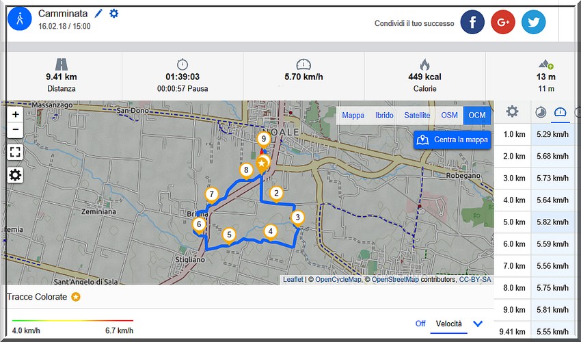Click the 9.41 km Distanza value
The width and height of the screenshot is (581, 342).
[x=61, y=77]
